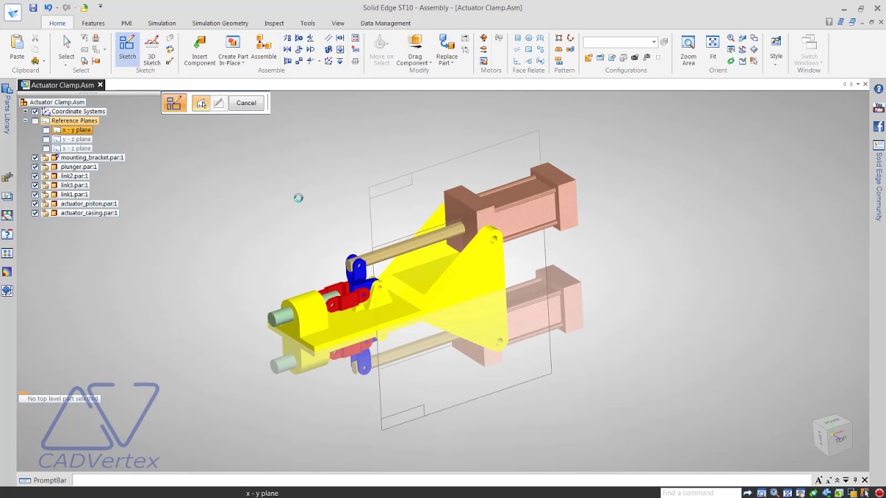Open the Inspect tab
886x498 pixels.
coord(274,23)
